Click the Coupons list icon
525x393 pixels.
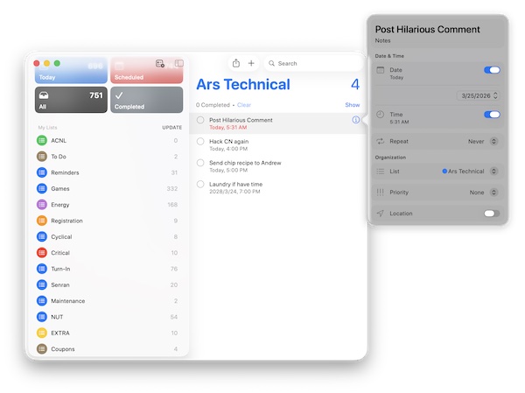pyautogui.click(x=42, y=348)
